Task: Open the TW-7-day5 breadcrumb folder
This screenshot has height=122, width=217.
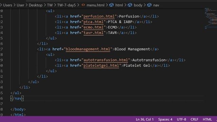Action: (x=66, y=5)
